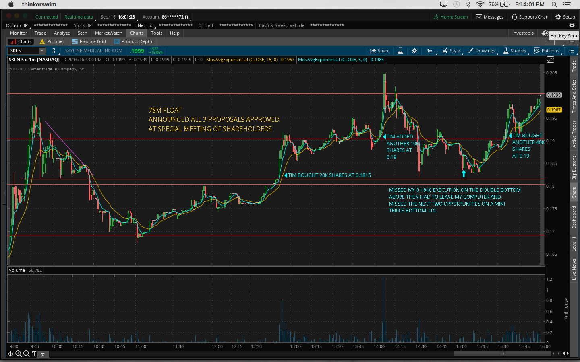Open the Tools tab
Image resolution: width=580 pixels, height=362 pixels.
(x=157, y=33)
